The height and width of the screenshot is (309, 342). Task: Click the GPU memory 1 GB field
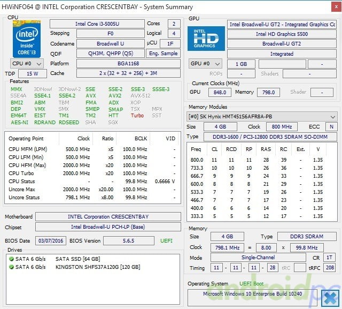coord(241,64)
